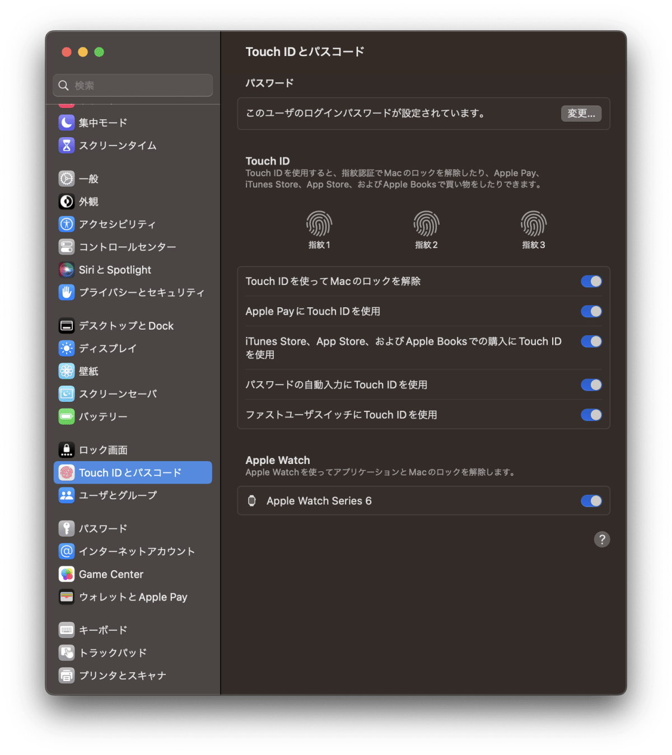The height and width of the screenshot is (755, 672).
Task: Click the コントロールセンター icon
Action: (x=67, y=247)
